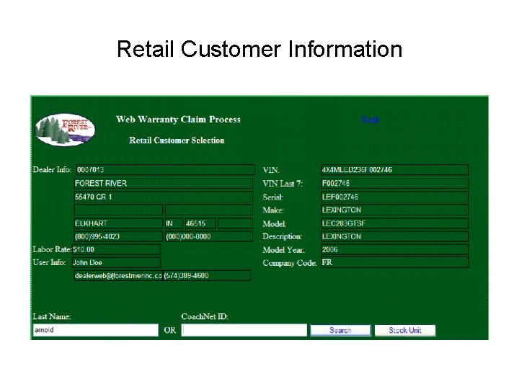The image size is (519, 389).
Task: Click the Description field LEXINGTON
Action: (x=395, y=236)
